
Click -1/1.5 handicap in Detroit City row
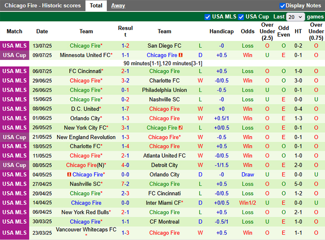[221, 165]
